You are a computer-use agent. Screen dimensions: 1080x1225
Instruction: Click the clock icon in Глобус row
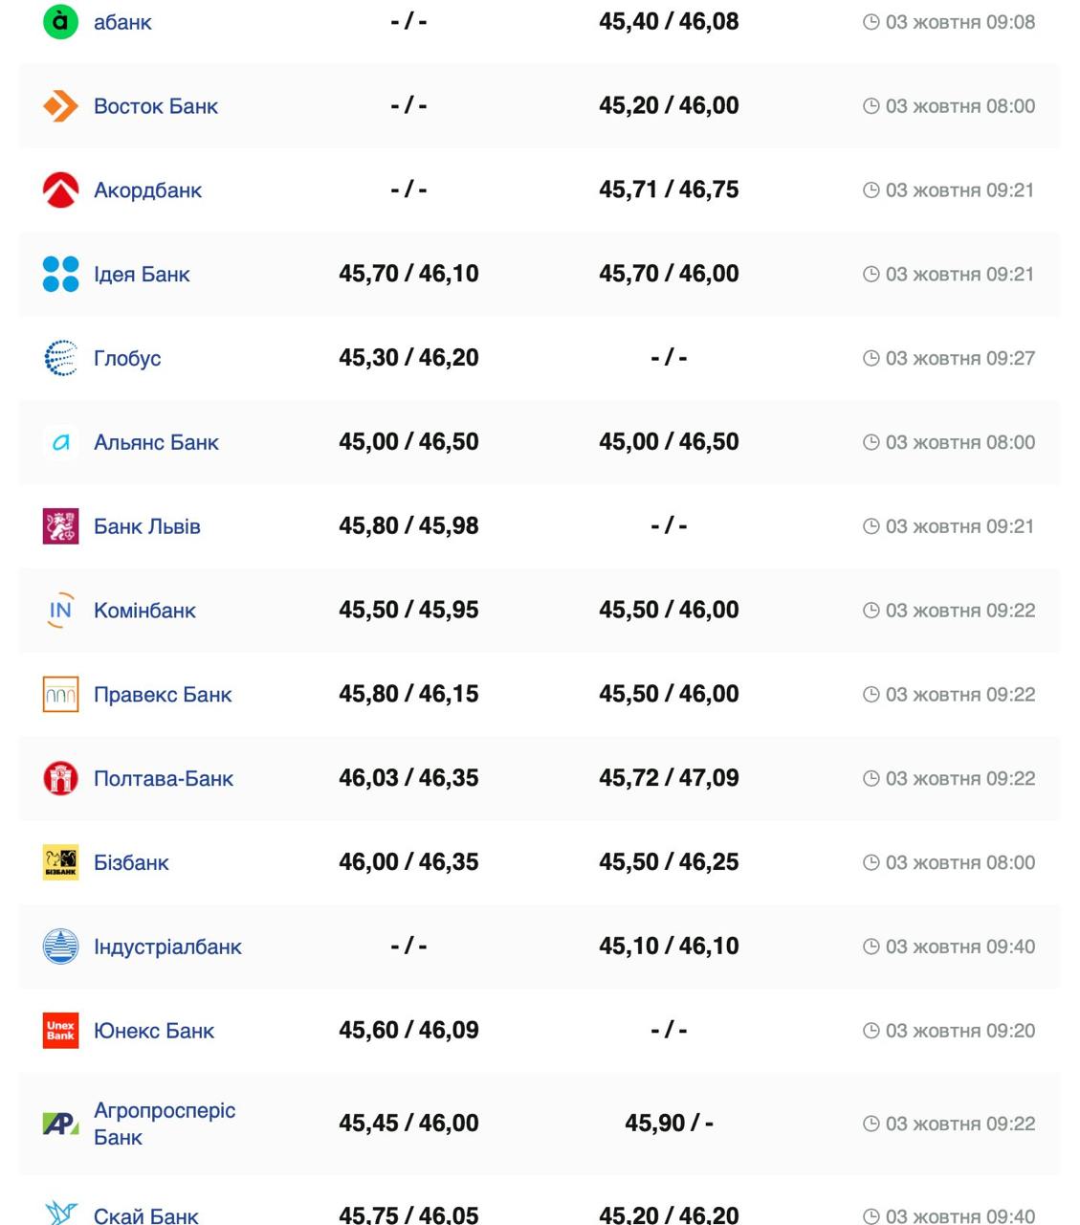pyautogui.click(x=871, y=358)
